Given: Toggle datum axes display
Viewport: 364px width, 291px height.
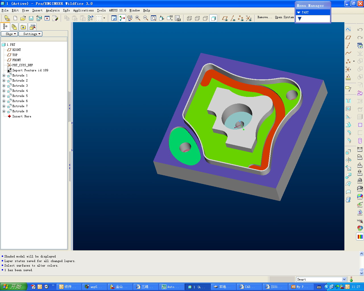Looking at the screenshot, I should [x=233, y=18].
